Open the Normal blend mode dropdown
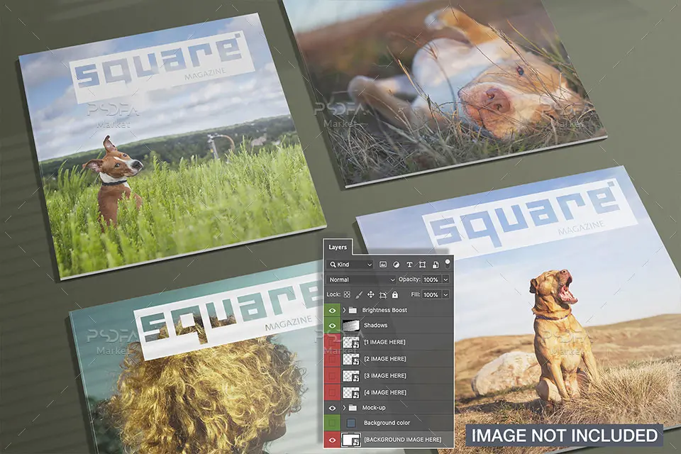Screen dimensions: 681x454 point(361,279)
